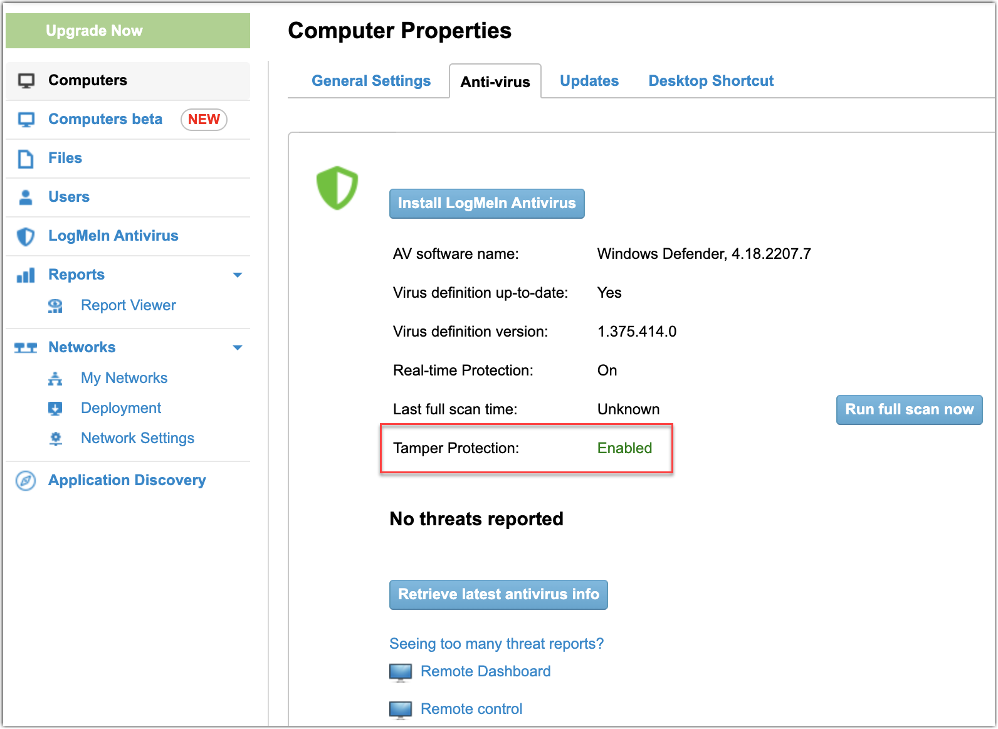
Task: Click the Report Viewer icon
Action: click(x=56, y=306)
